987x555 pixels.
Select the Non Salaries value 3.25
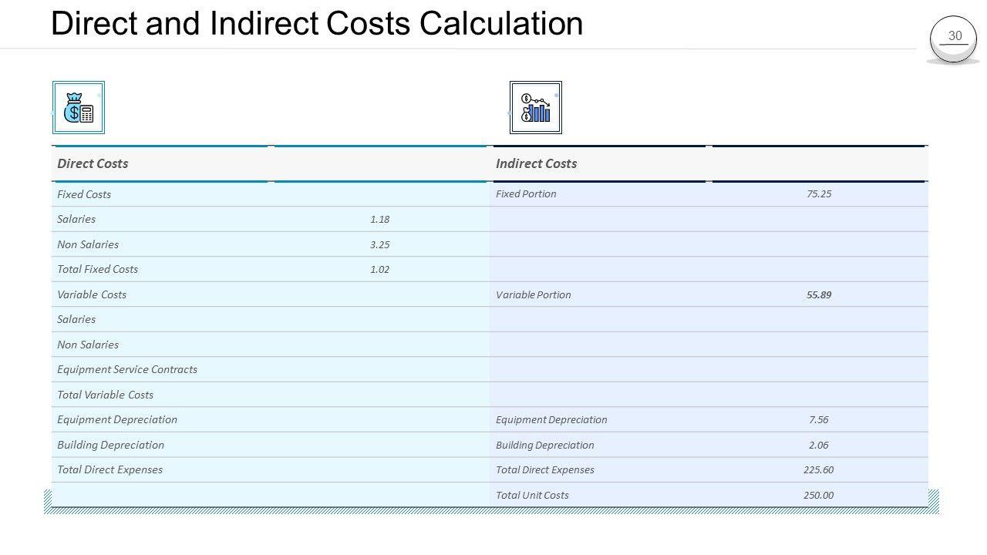coord(379,244)
